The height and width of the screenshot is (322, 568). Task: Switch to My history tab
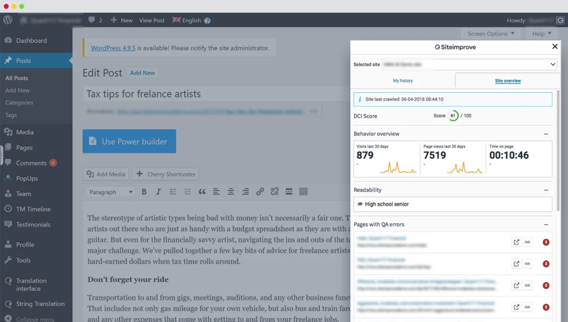(403, 81)
